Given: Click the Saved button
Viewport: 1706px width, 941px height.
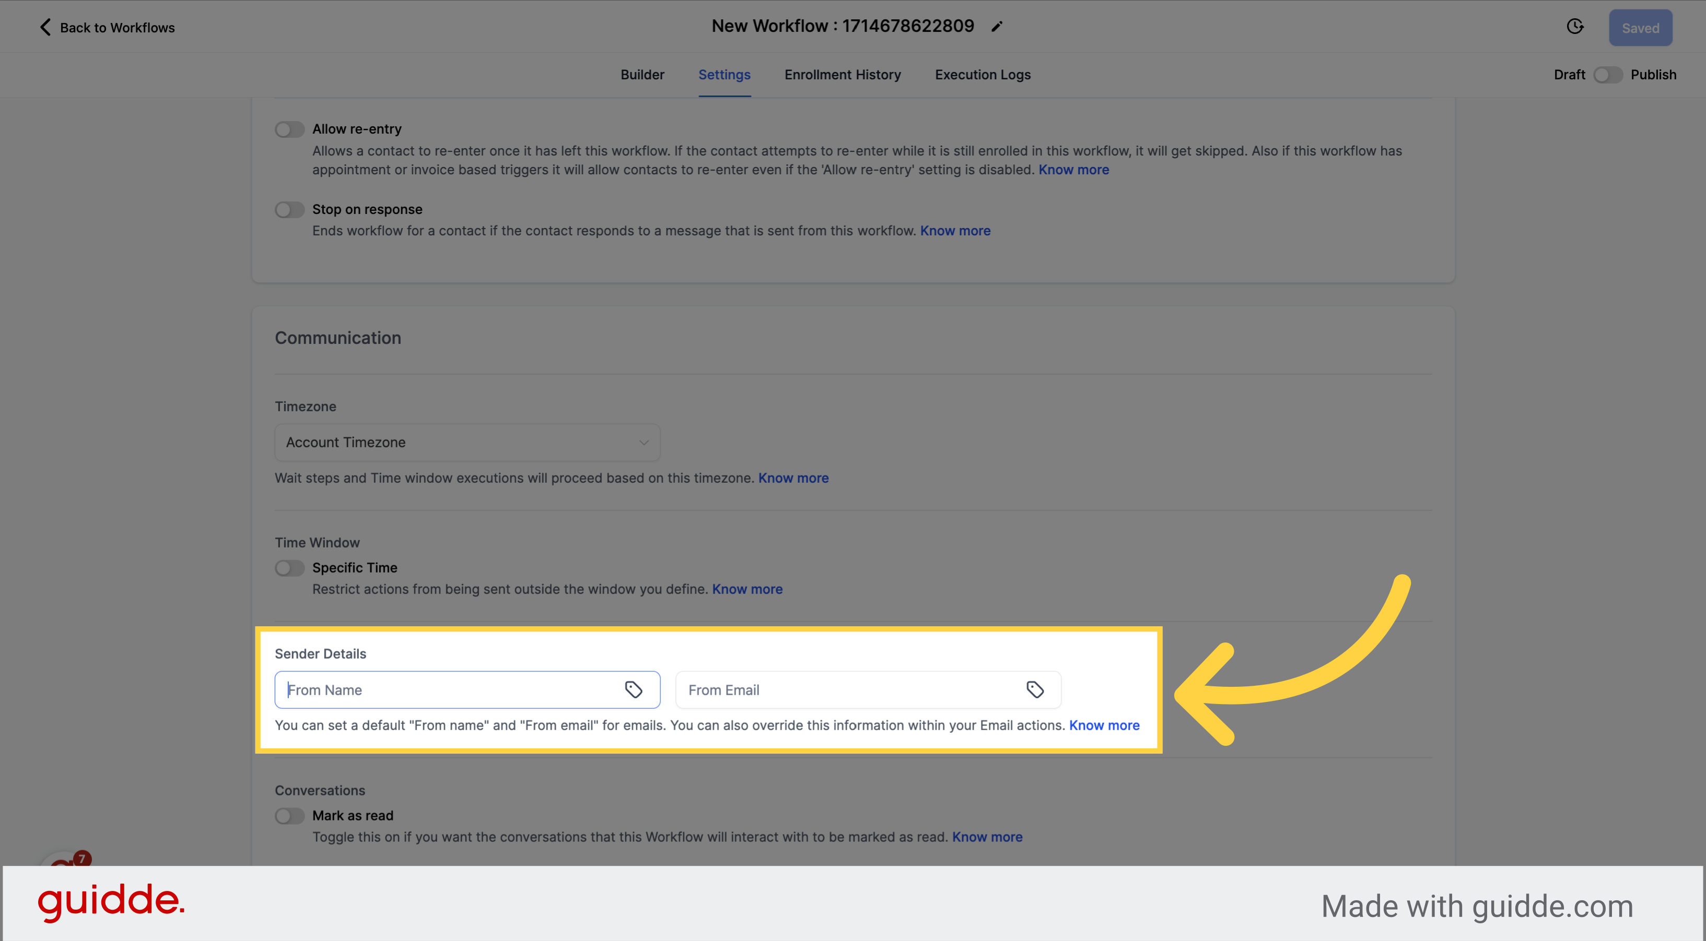Looking at the screenshot, I should pos(1640,28).
